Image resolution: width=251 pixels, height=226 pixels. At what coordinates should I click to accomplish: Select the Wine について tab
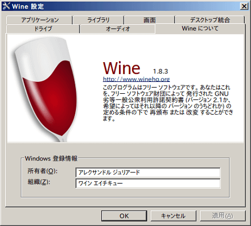200,28
